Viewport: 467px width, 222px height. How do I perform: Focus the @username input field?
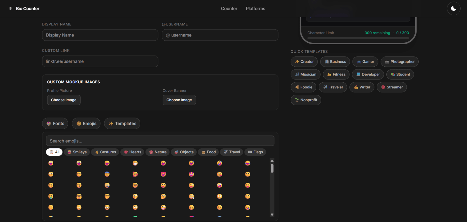220,35
